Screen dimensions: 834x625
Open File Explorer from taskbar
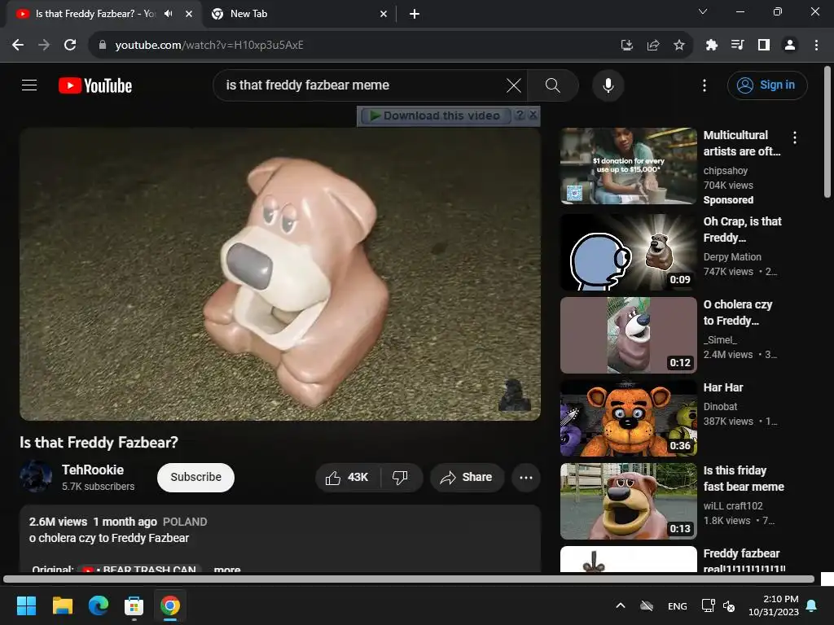click(62, 605)
